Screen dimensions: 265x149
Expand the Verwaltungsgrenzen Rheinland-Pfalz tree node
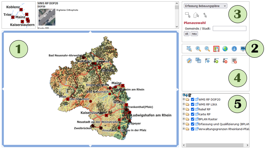(x=184, y=129)
